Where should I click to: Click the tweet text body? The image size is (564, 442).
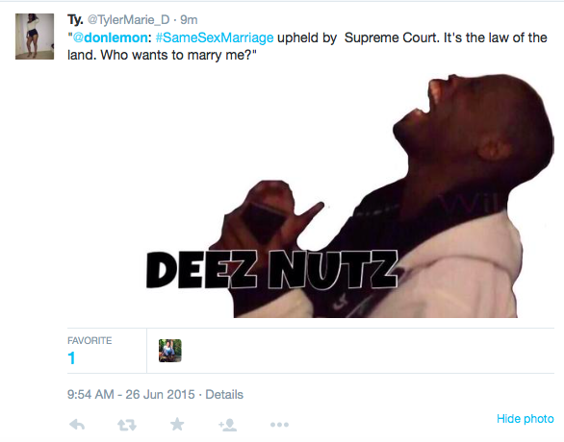[308, 46]
